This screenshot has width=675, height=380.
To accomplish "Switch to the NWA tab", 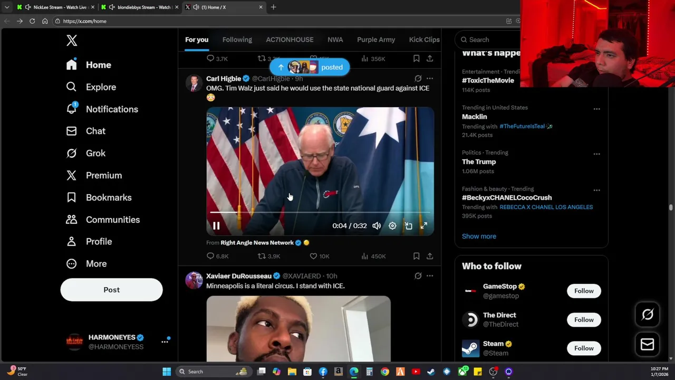I will pos(335,40).
